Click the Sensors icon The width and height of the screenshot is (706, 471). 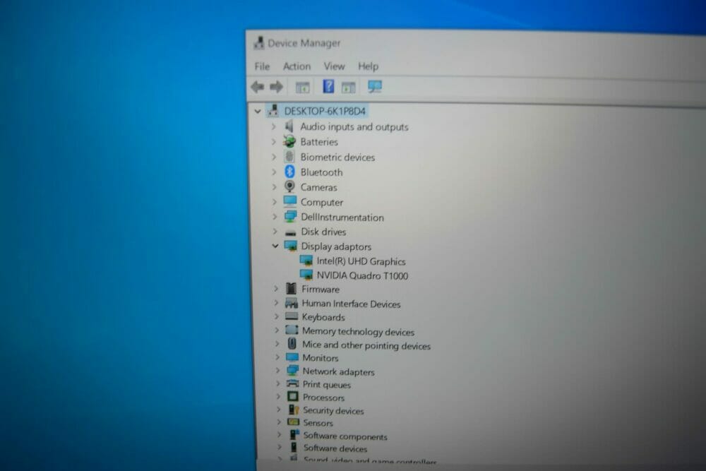point(294,422)
